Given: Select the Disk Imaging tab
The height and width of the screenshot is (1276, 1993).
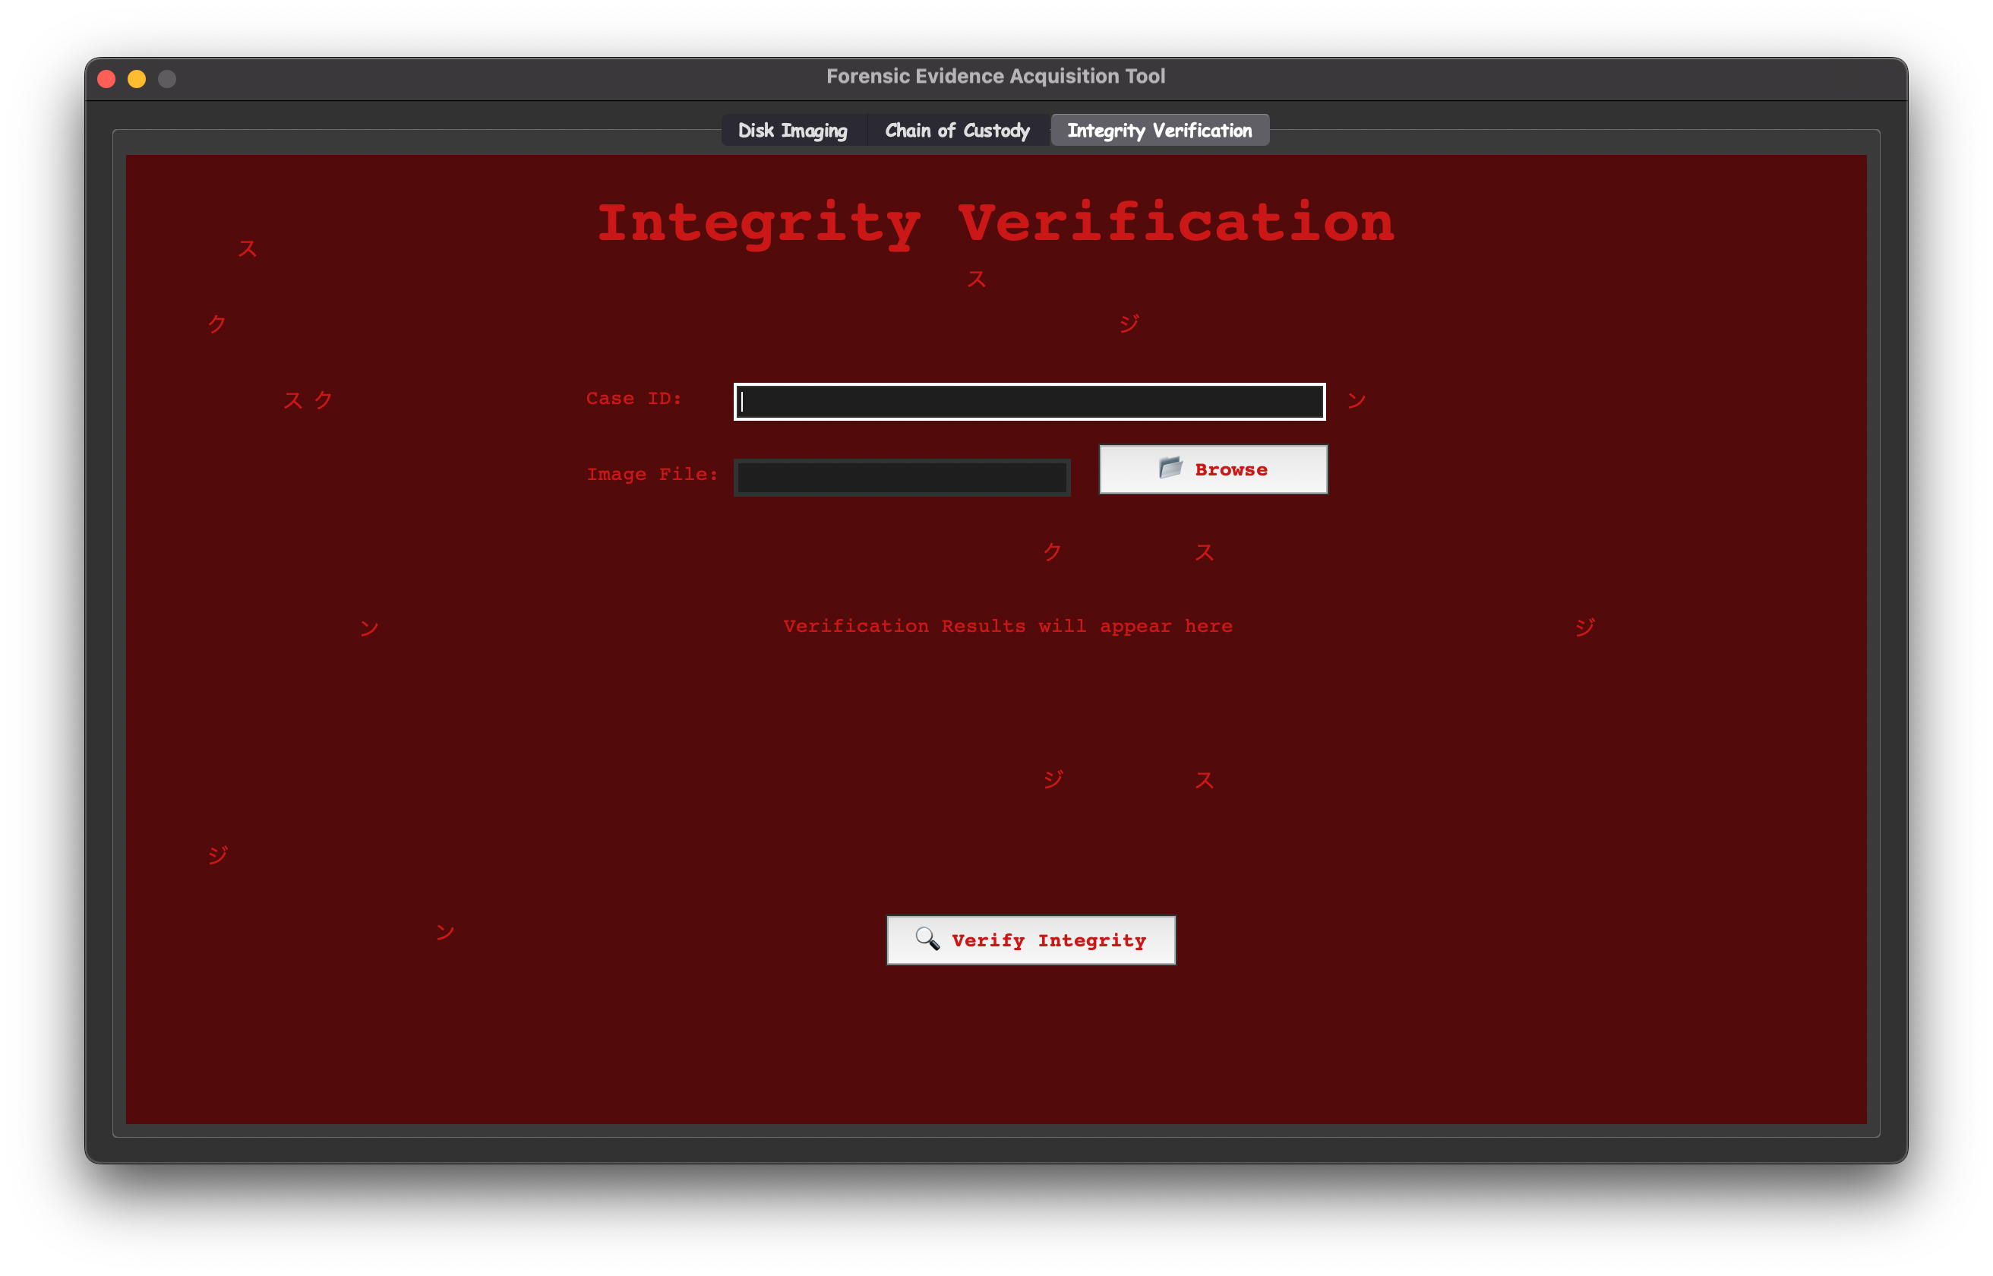Looking at the screenshot, I should pyautogui.click(x=792, y=129).
